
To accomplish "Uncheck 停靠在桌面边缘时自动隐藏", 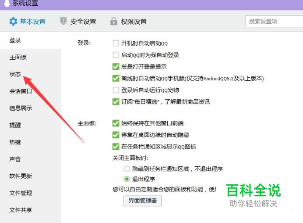I will tap(116, 135).
